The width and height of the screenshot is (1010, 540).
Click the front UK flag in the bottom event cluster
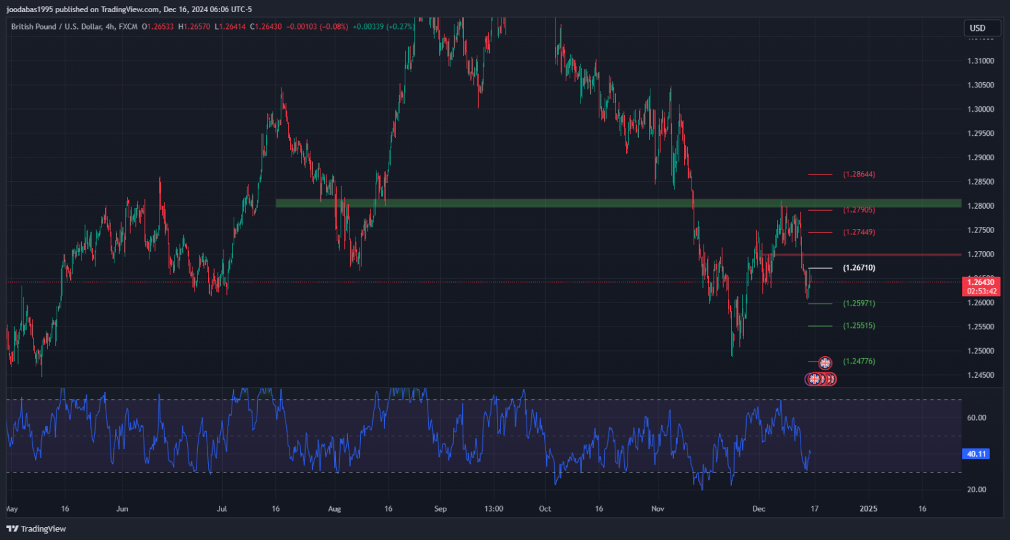(814, 379)
